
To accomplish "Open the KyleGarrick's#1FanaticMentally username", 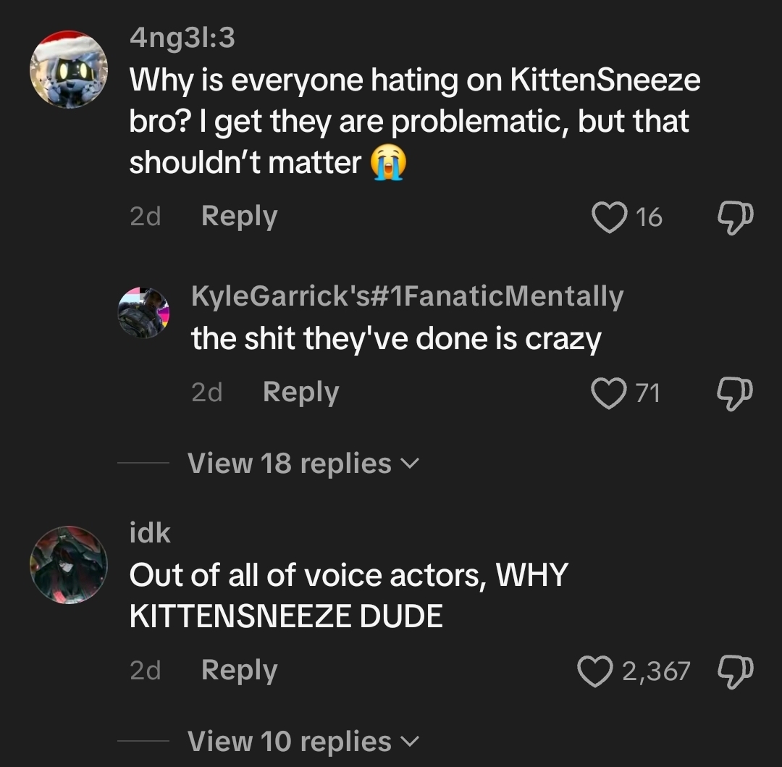I will (x=408, y=297).
